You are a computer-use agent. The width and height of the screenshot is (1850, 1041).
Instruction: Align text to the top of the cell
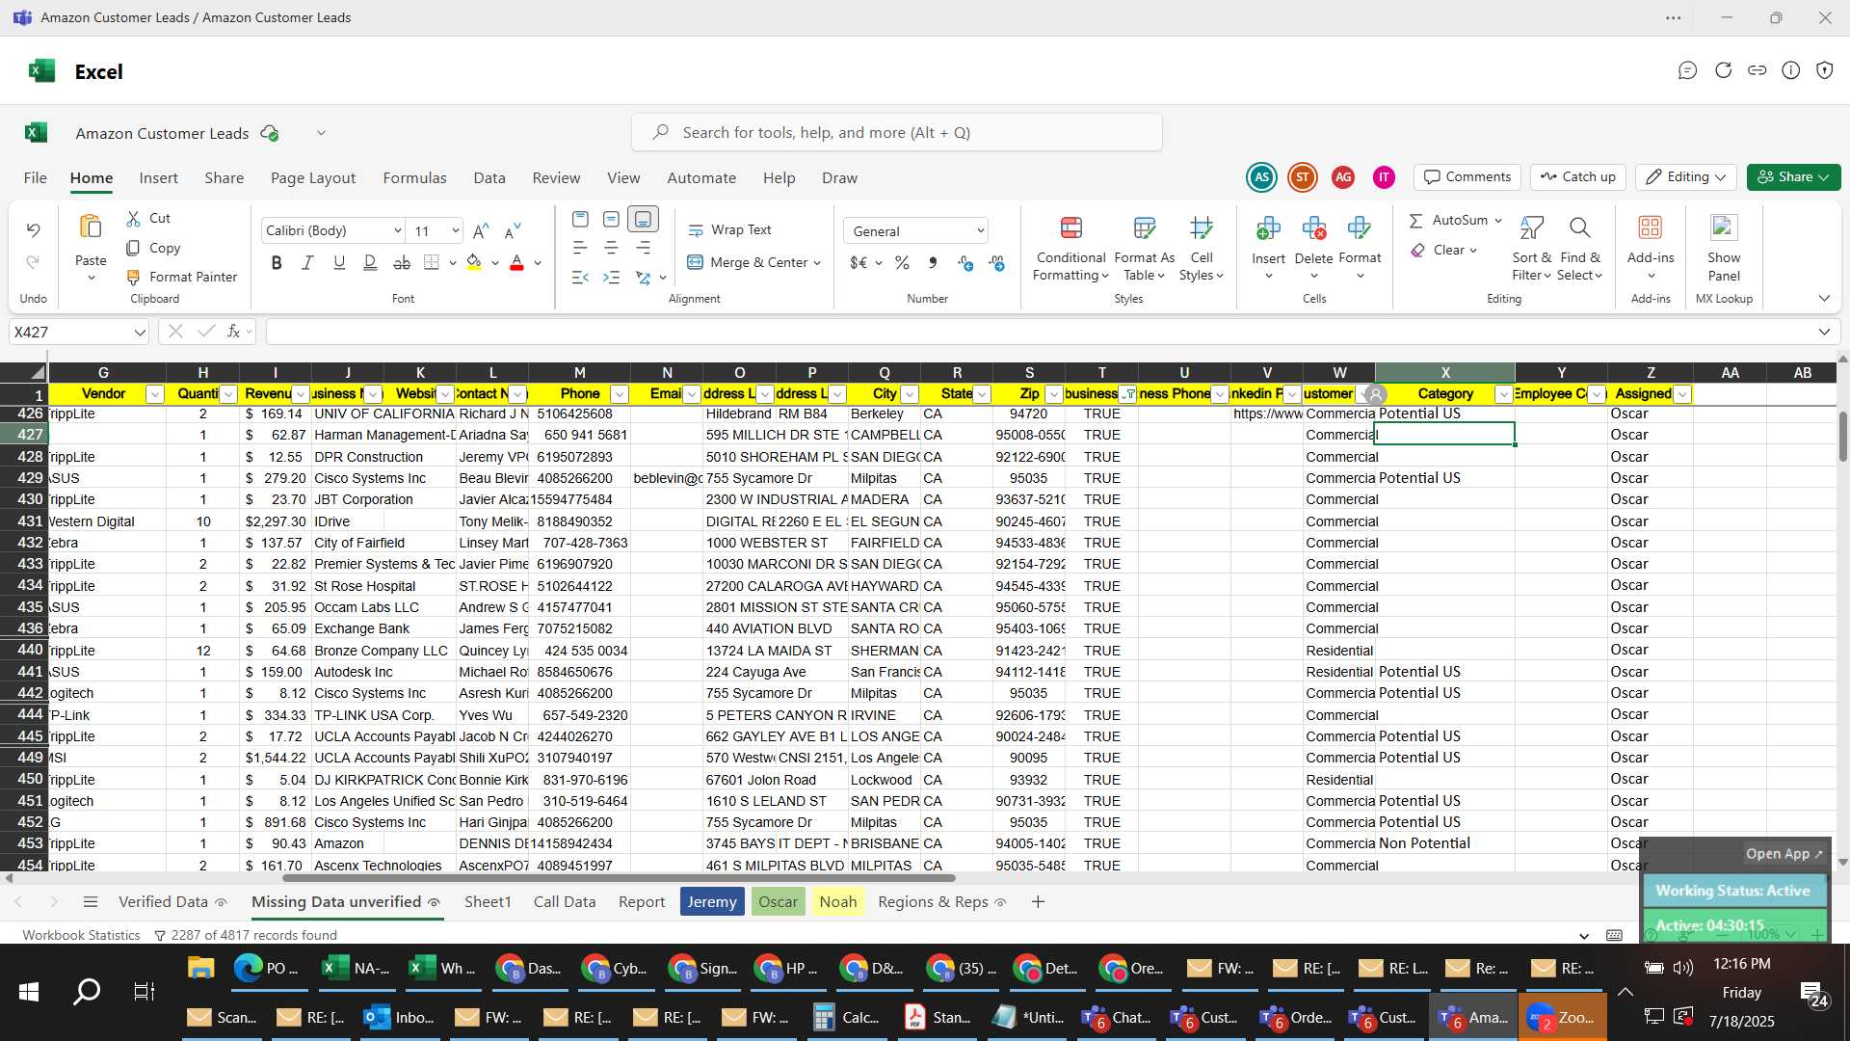coord(580,219)
